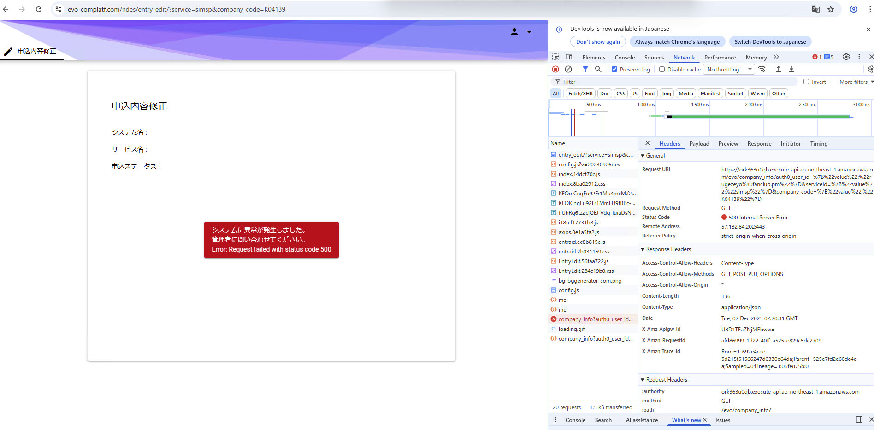Screen dimensions: 874x430
Task: Open the Response tab of the request
Action: 759,144
